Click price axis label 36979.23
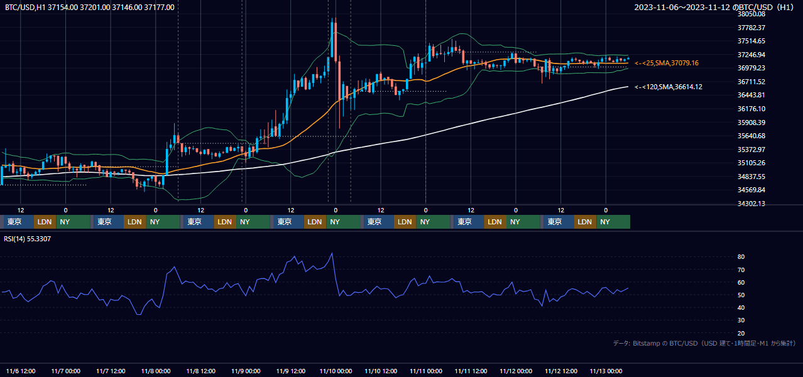803x377 pixels. [751, 68]
